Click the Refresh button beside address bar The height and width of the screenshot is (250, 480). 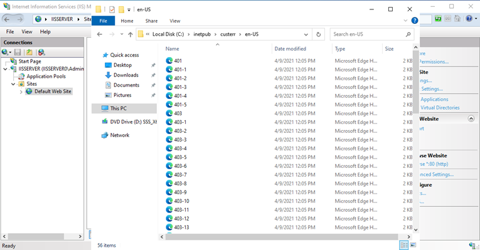tap(318, 34)
